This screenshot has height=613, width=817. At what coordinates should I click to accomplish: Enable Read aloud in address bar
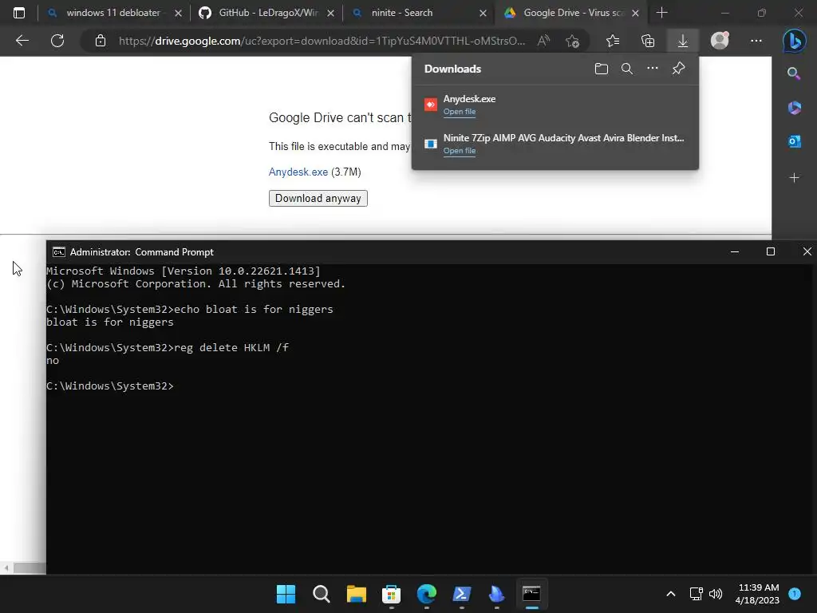[x=543, y=41]
